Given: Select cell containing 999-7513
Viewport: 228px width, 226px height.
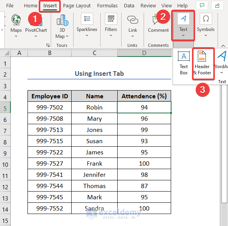Looking at the screenshot, I should 50,130.
